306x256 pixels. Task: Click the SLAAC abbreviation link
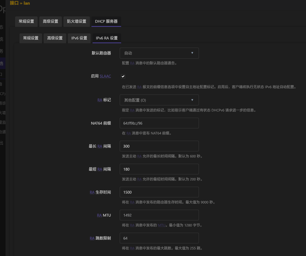click(x=105, y=76)
